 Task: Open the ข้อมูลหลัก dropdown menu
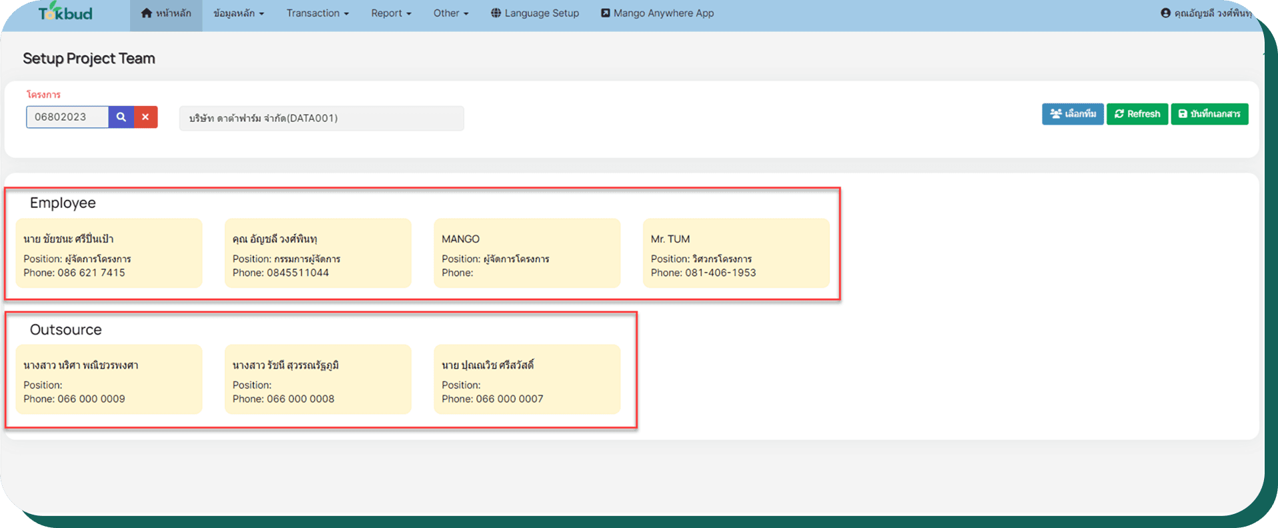pos(239,13)
